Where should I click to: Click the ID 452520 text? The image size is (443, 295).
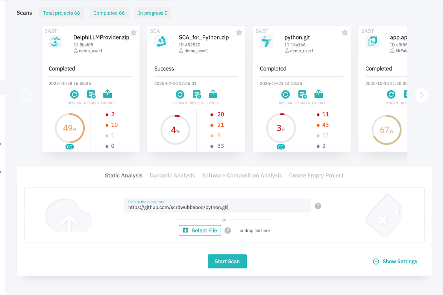coord(189,45)
